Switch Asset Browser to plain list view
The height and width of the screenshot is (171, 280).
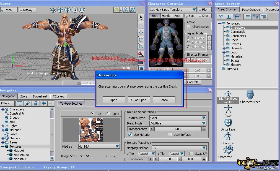pyautogui.click(x=248, y=17)
